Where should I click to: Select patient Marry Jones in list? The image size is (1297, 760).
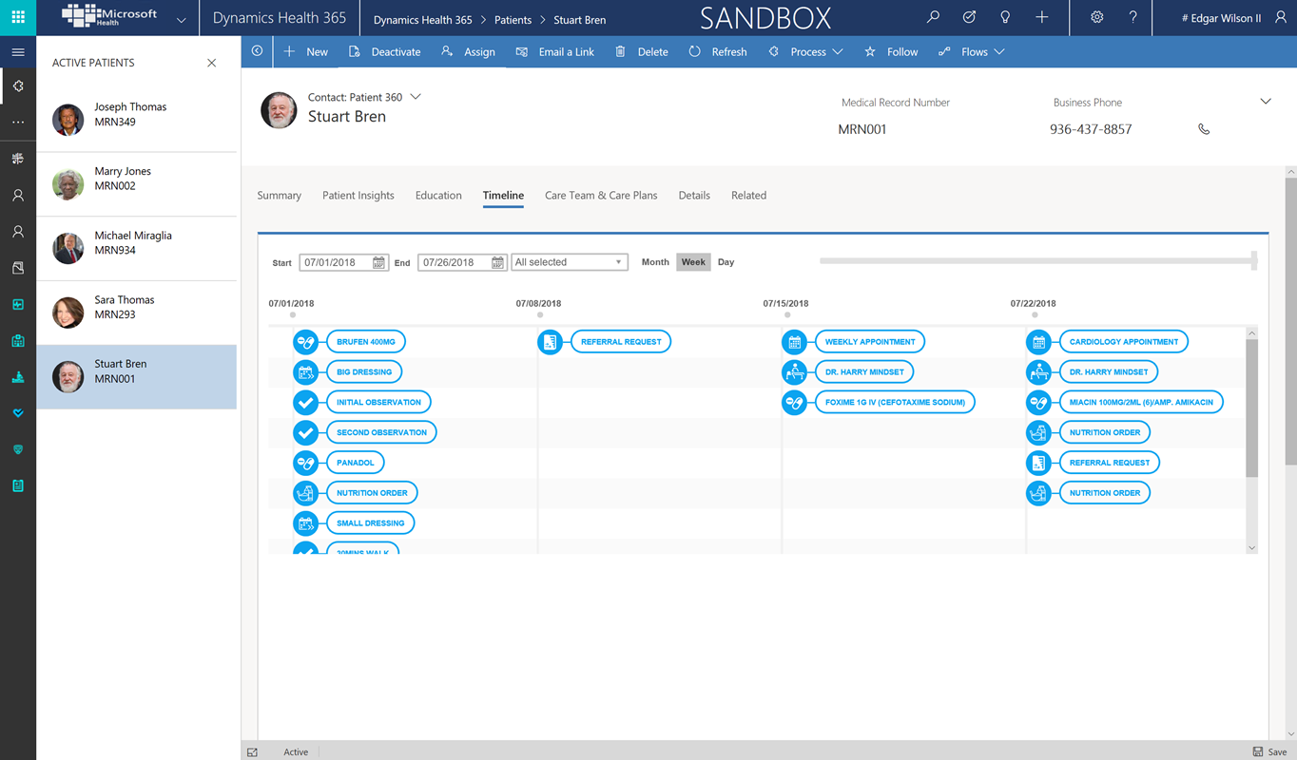coord(137,184)
